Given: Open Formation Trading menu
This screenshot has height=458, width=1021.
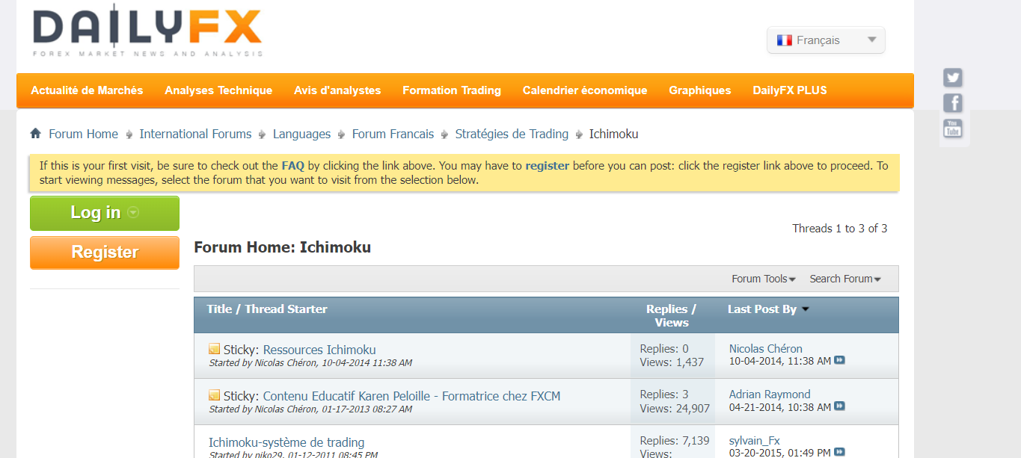Looking at the screenshot, I should 452,90.
